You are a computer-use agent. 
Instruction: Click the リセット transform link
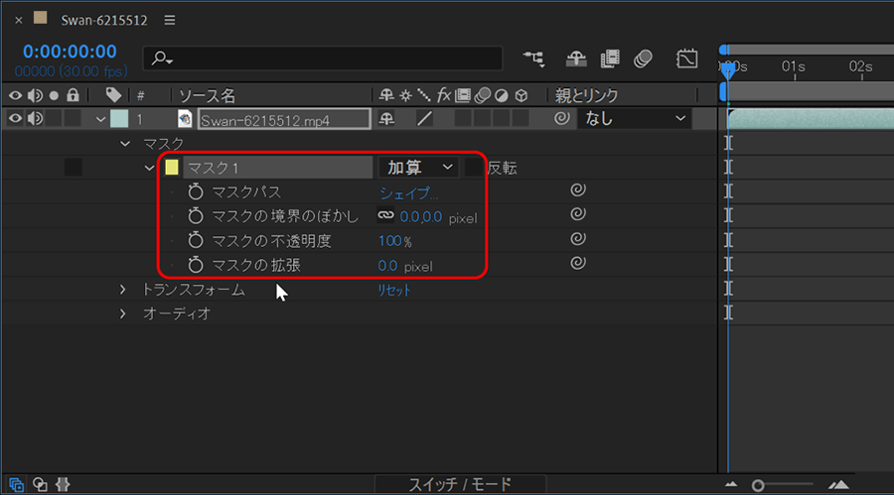pyautogui.click(x=394, y=290)
